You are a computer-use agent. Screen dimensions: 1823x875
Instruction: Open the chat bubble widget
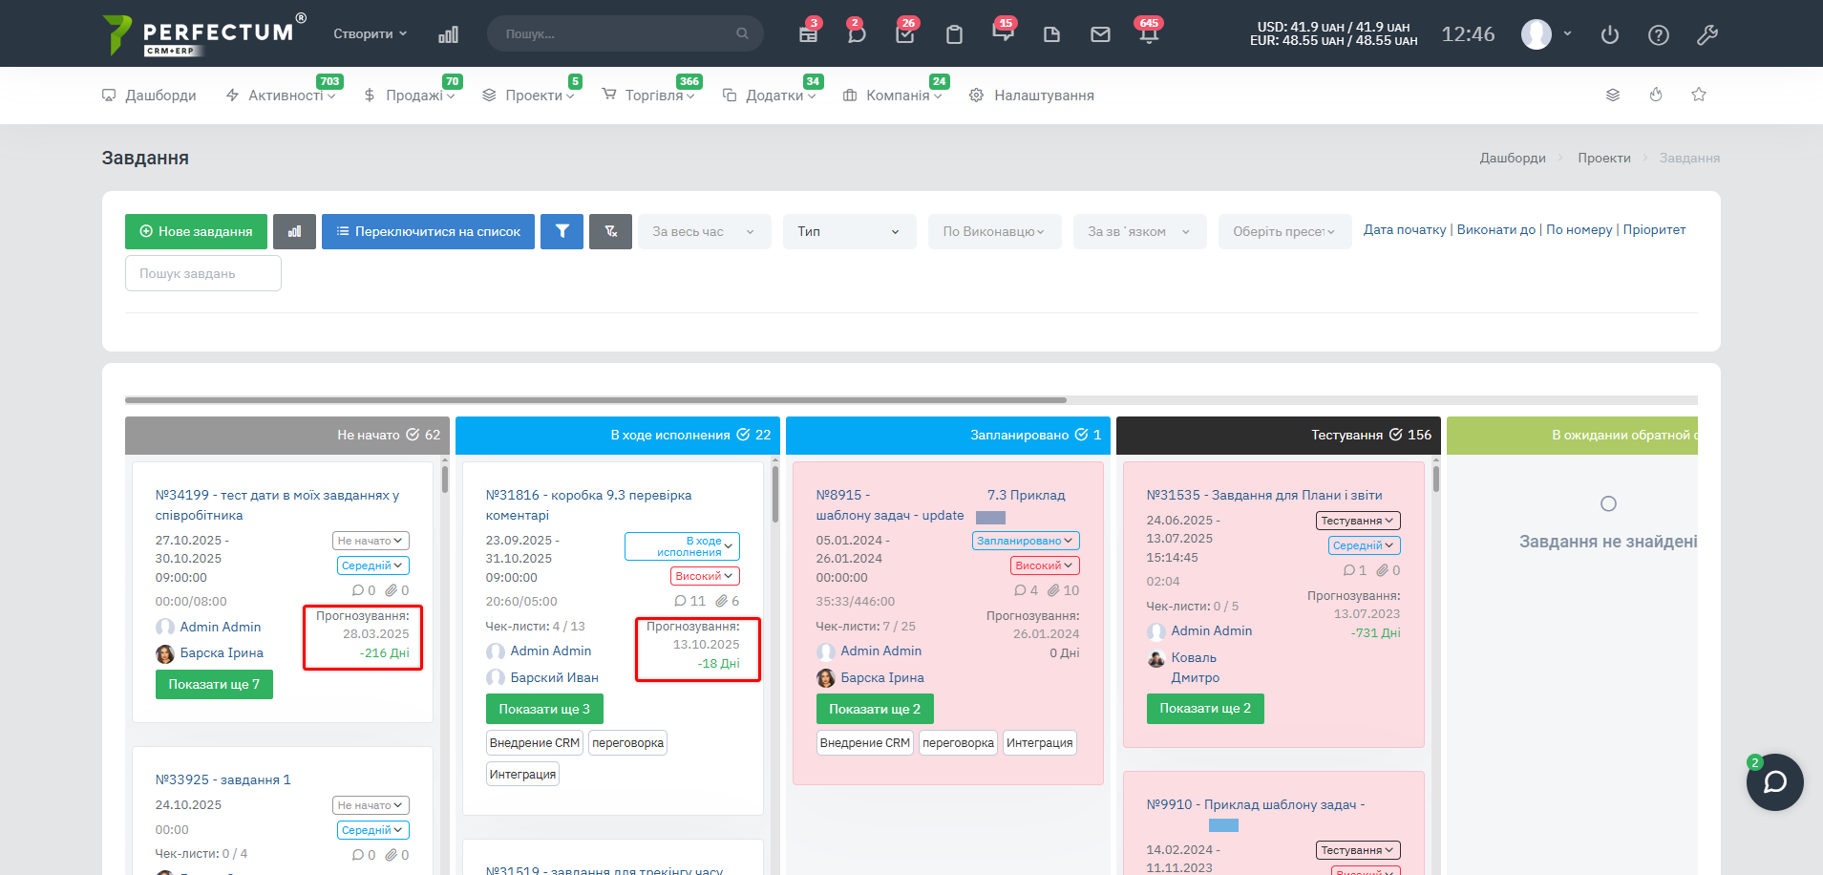pyautogui.click(x=1774, y=782)
